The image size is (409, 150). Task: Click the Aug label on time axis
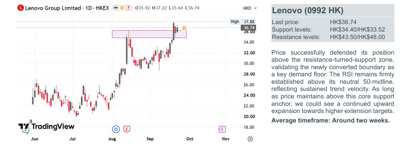pyautogui.click(x=112, y=139)
